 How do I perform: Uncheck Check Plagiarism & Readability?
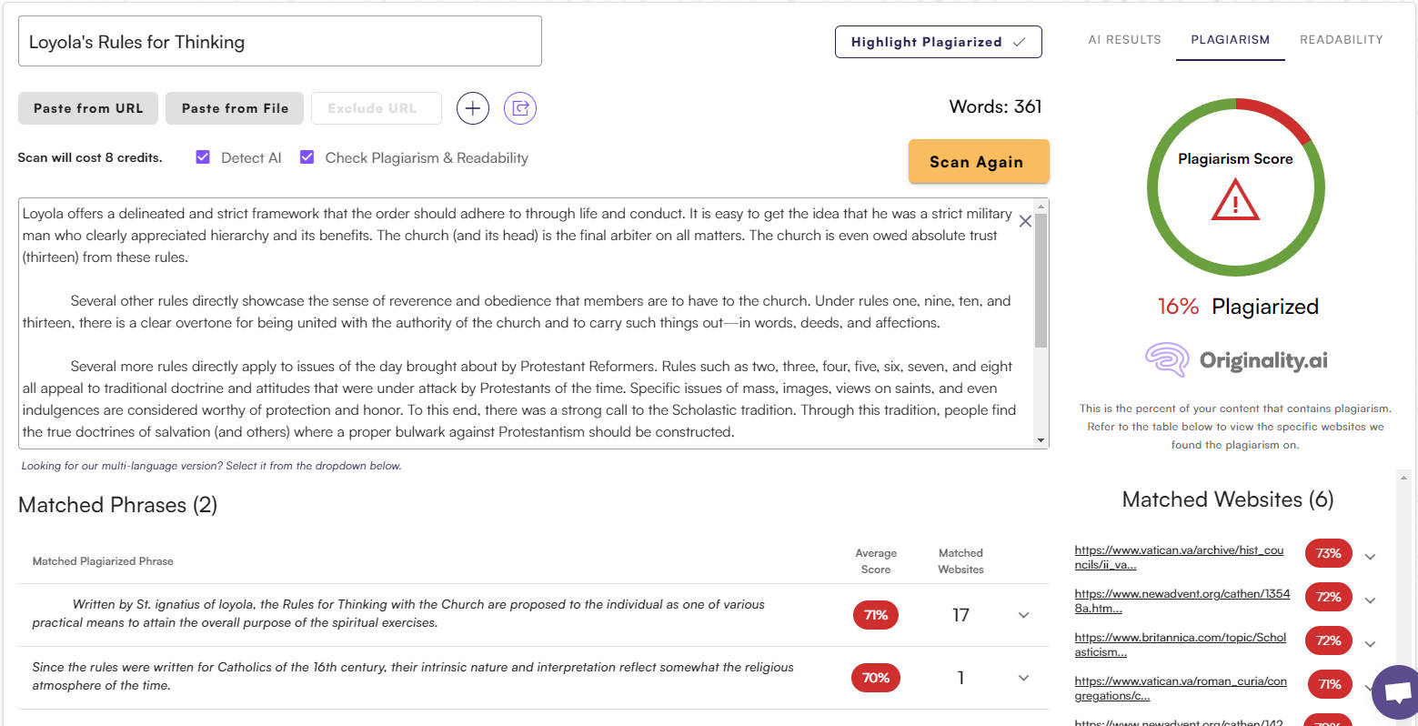[307, 156]
